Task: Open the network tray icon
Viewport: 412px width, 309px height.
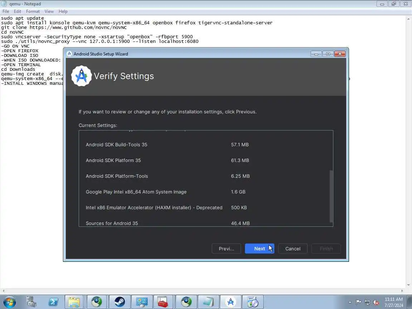Action: (367, 303)
